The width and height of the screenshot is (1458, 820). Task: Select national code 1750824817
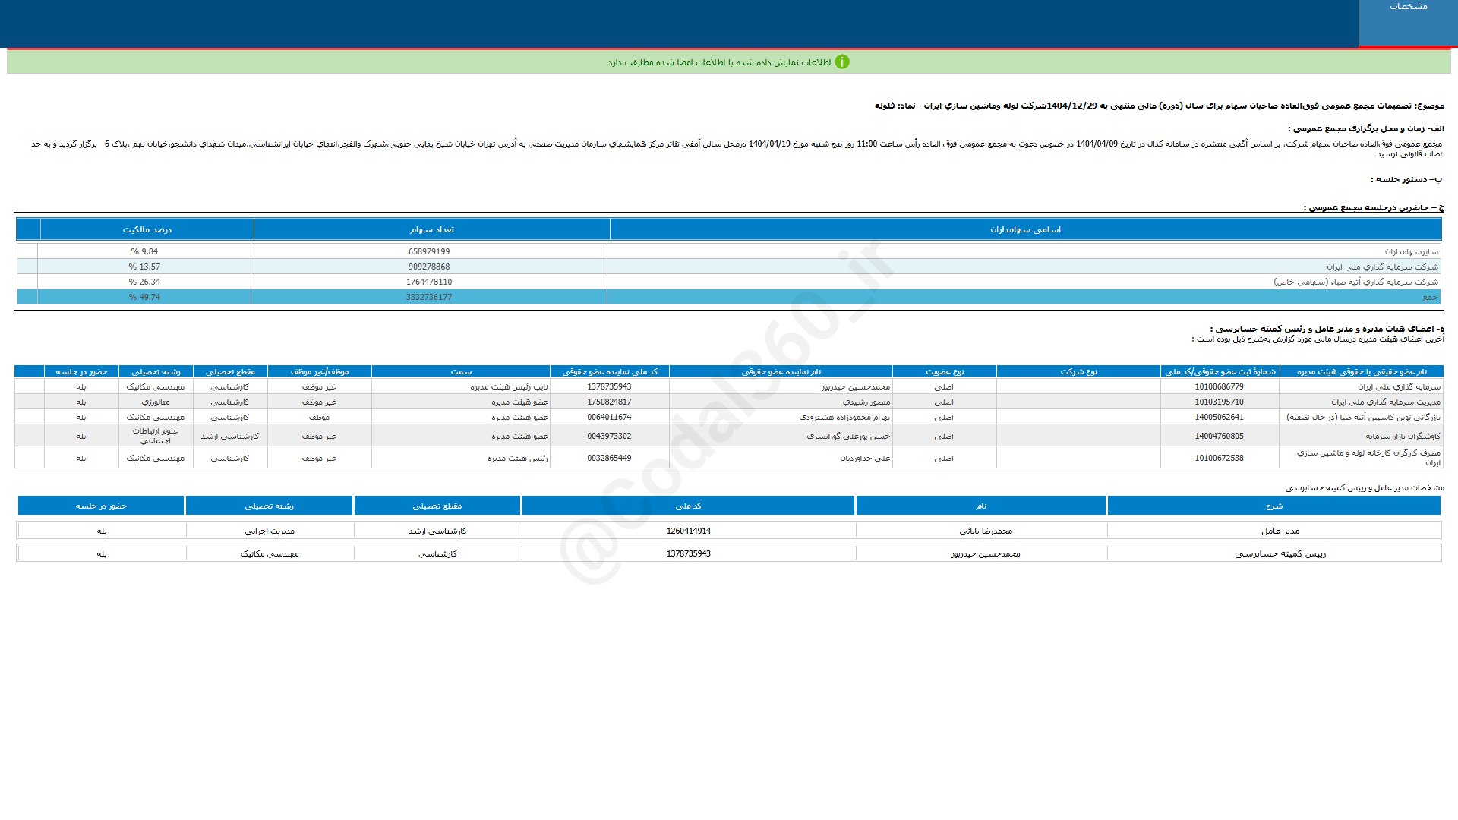coord(609,402)
